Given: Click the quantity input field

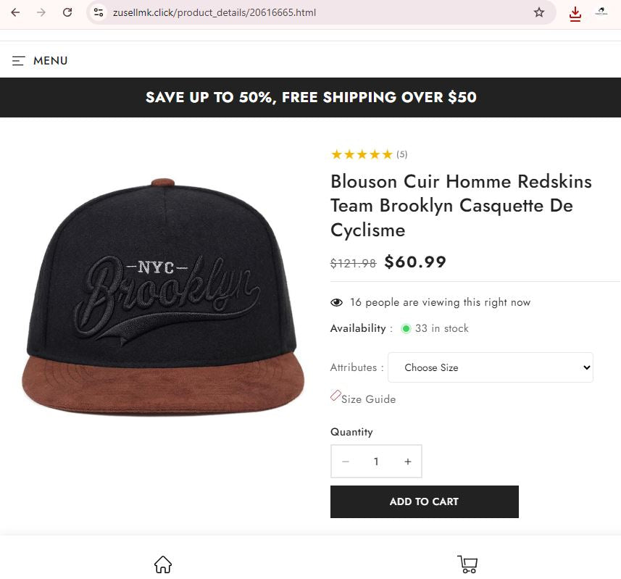Looking at the screenshot, I should 376,461.
